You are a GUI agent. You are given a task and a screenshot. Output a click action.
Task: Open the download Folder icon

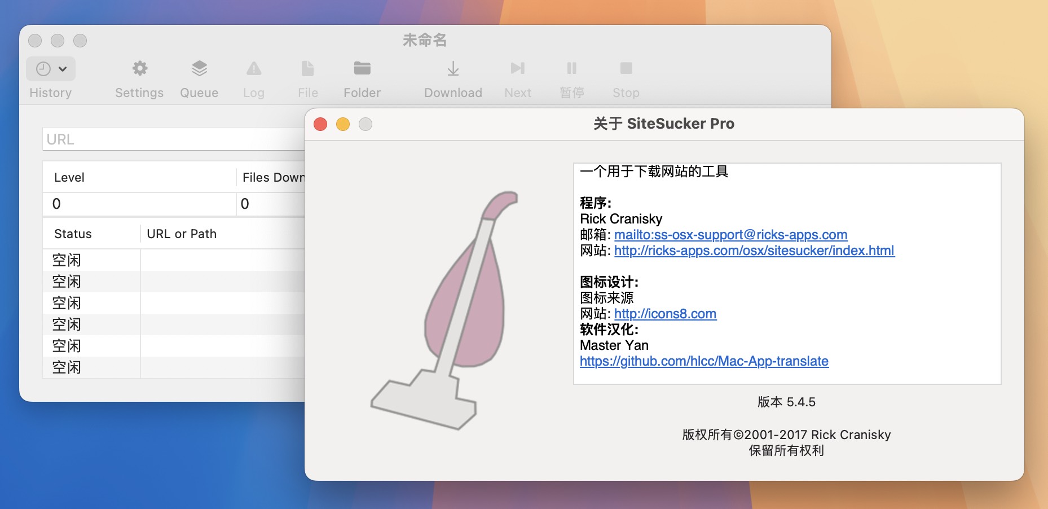362,69
